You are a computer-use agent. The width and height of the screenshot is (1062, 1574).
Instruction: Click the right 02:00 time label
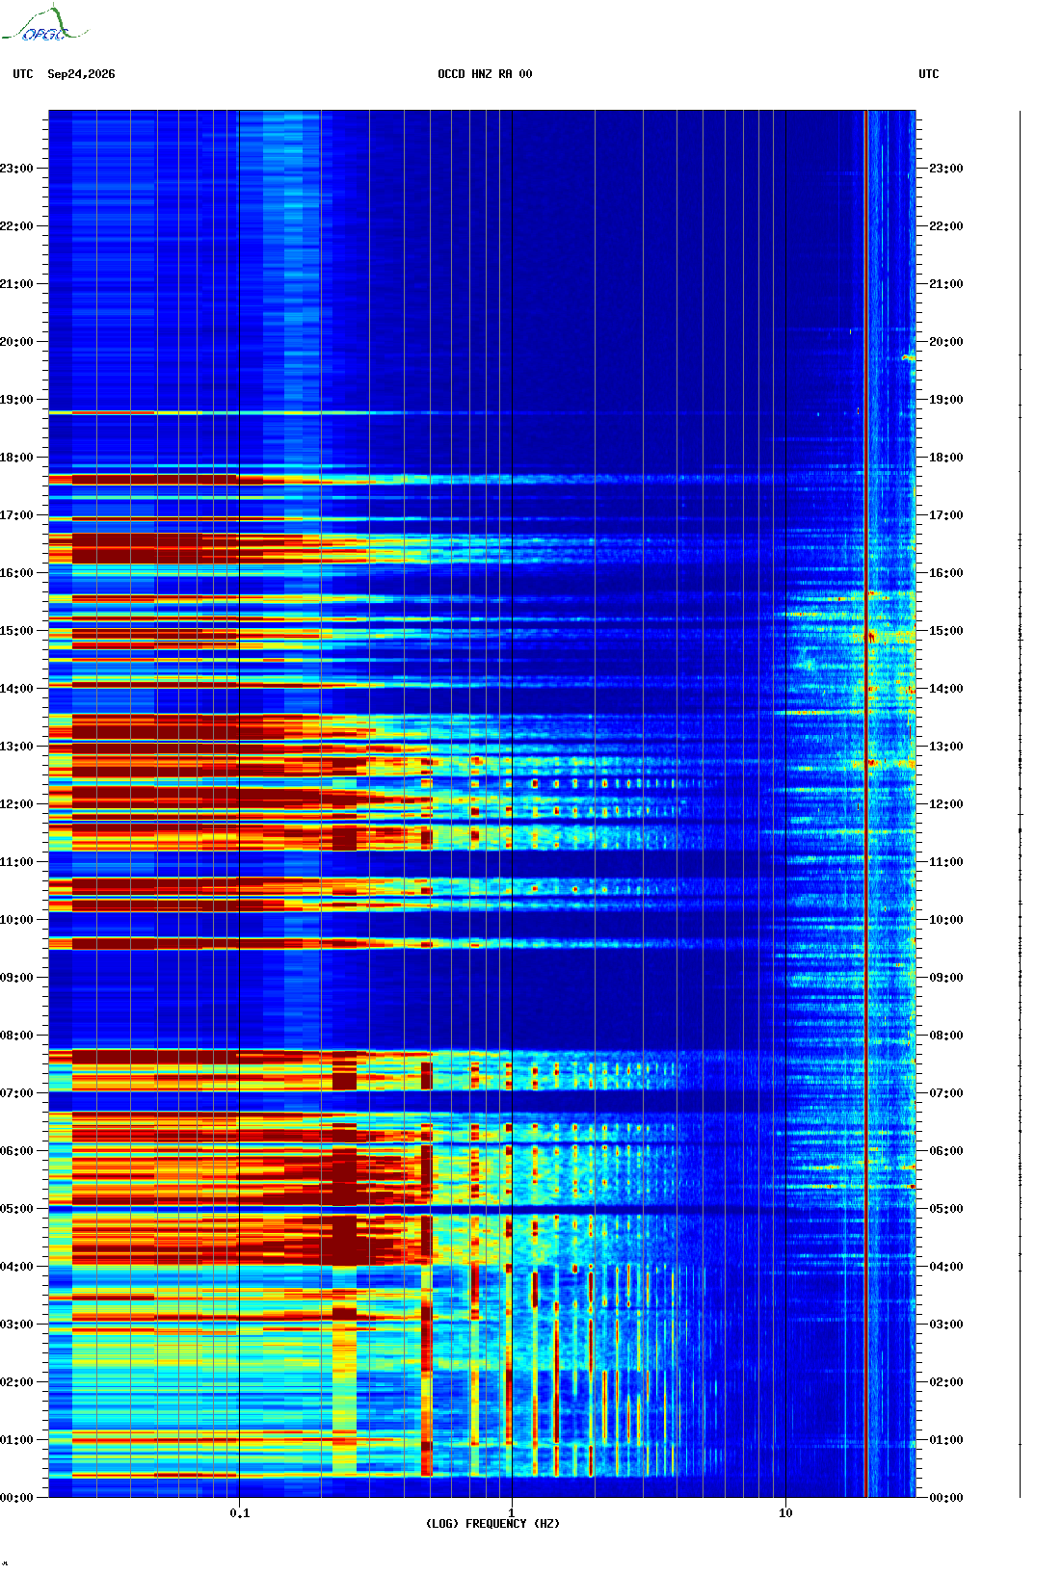(945, 1382)
